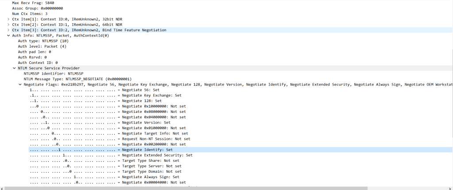This screenshot has height=190, width=453.
Task: Collapse the Auth Info NTLMSSP section
Action: coord(8,35)
